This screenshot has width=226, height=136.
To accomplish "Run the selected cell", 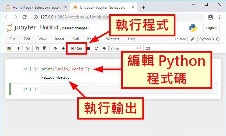I will pyautogui.click(x=77, y=48).
